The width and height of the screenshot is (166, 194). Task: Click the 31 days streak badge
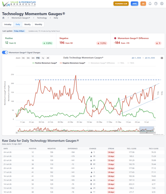tap(111, 164)
